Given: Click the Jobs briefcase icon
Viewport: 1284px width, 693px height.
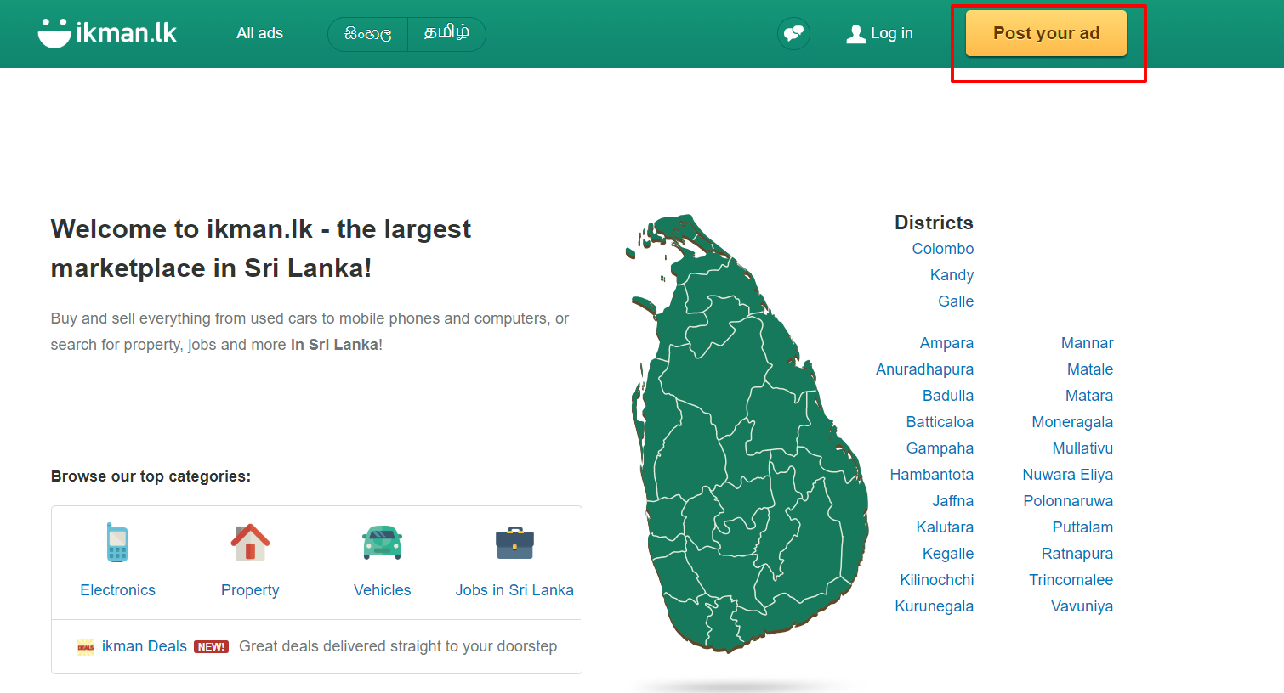Looking at the screenshot, I should coord(514,543).
